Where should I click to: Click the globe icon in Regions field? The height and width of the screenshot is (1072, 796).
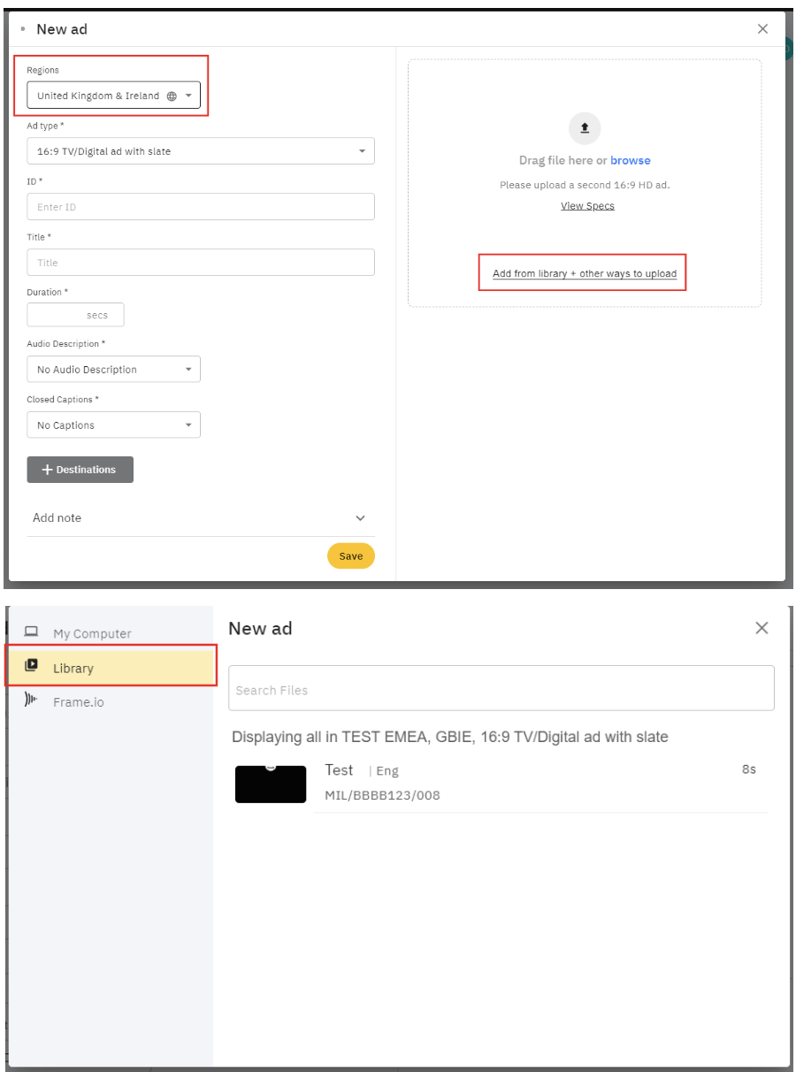172,96
